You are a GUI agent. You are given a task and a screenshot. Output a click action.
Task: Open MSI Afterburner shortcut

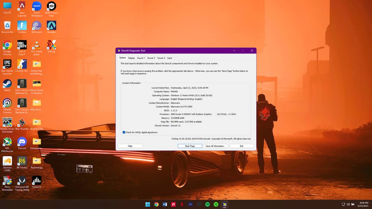[x=7, y=145]
